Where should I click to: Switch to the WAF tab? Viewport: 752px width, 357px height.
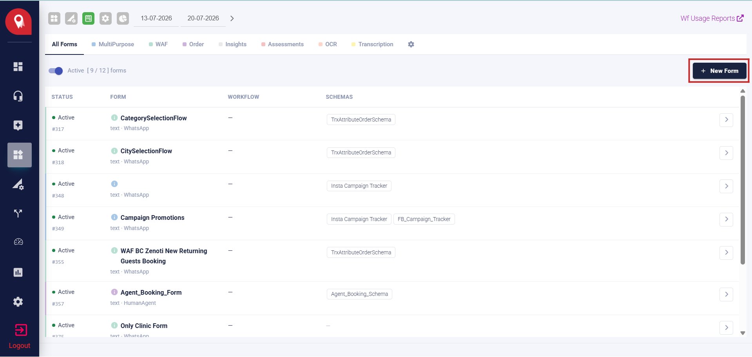158,44
